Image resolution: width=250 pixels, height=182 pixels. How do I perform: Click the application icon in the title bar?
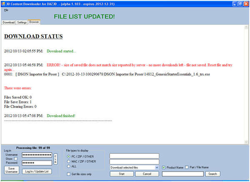click(3, 4)
